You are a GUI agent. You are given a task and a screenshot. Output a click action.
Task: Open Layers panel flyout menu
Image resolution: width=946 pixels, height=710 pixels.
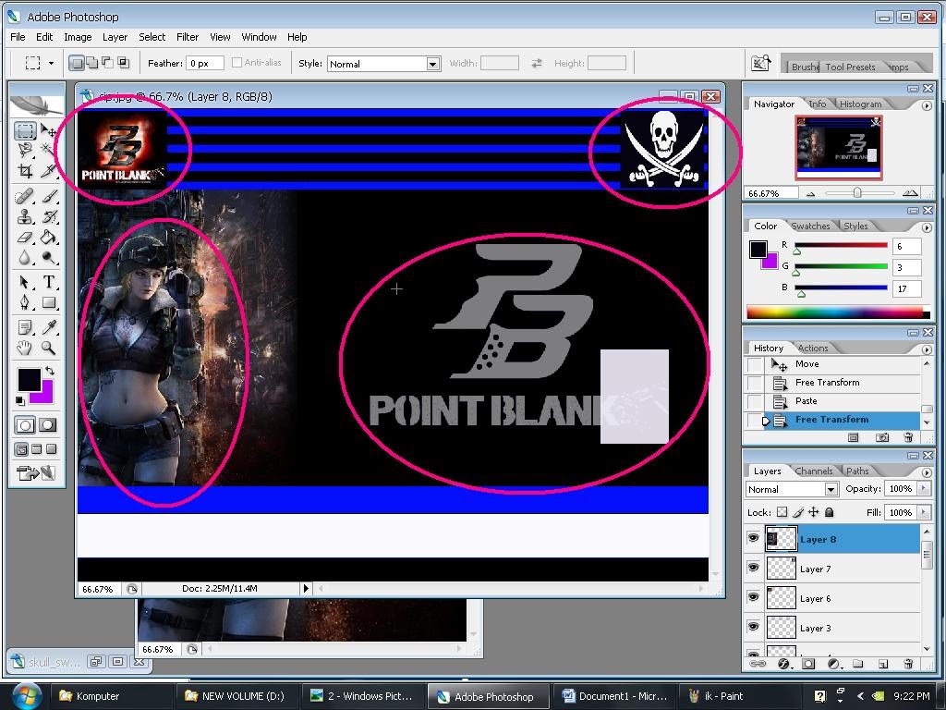click(x=927, y=472)
